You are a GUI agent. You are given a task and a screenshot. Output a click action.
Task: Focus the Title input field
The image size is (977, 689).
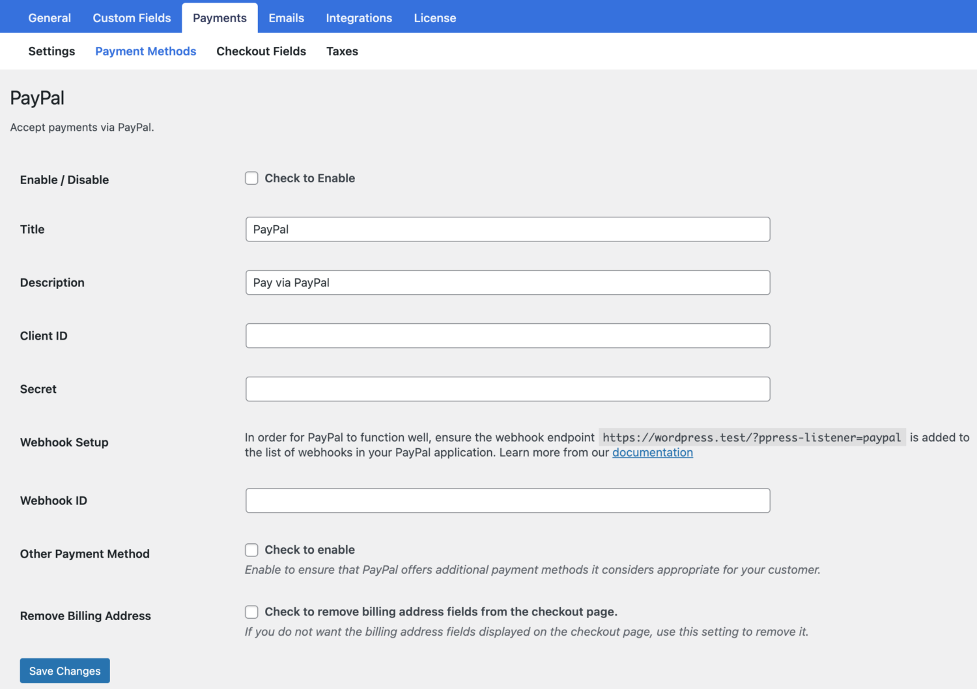[x=507, y=229]
